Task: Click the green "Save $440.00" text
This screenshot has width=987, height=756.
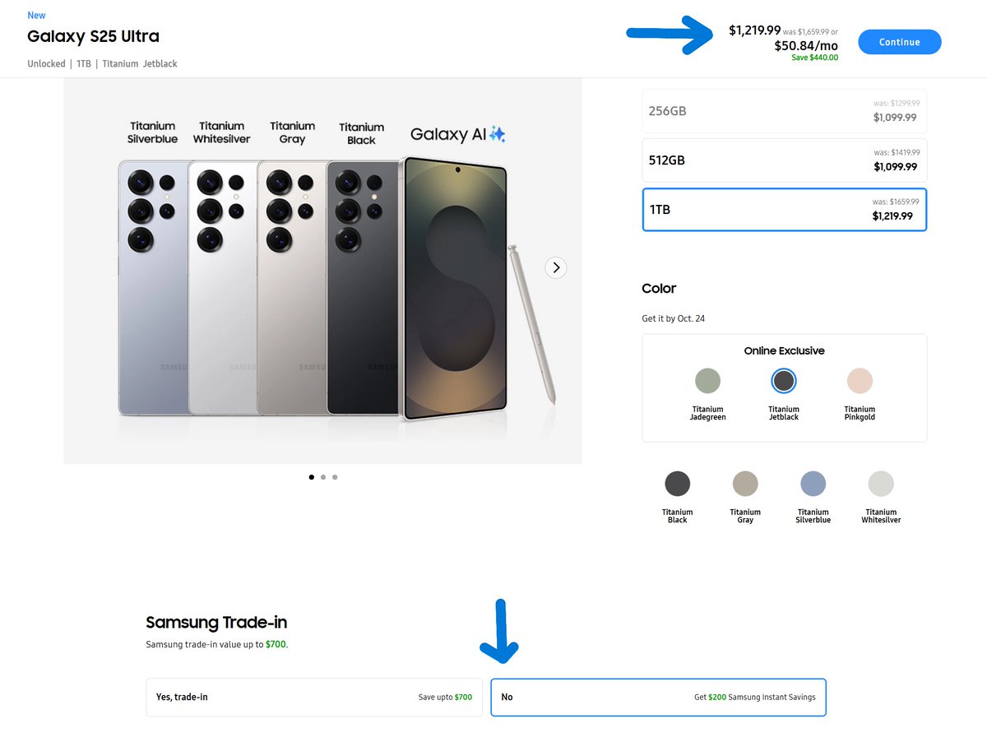Action: click(815, 58)
